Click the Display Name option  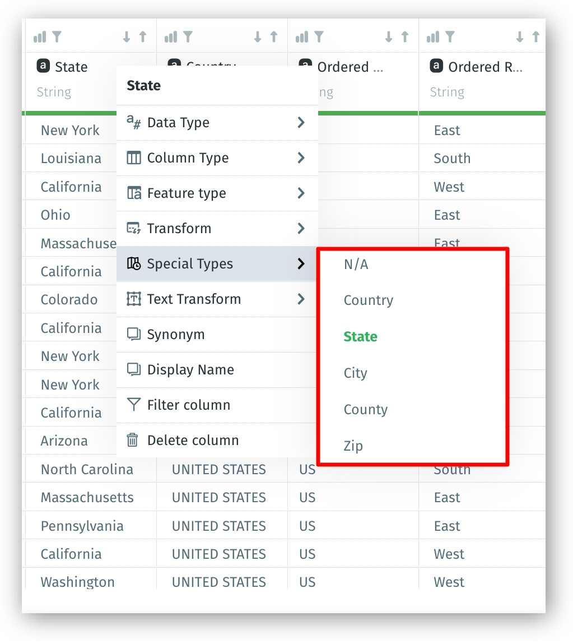click(190, 370)
